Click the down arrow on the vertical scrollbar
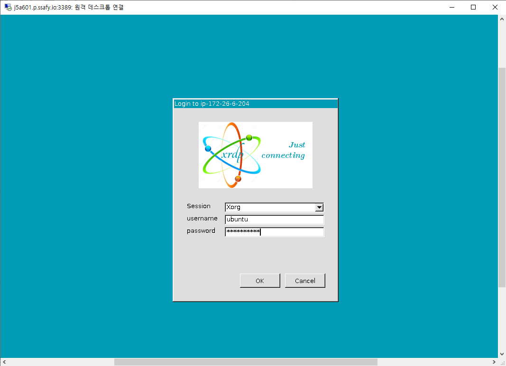This screenshot has width=506, height=366. tap(502, 353)
